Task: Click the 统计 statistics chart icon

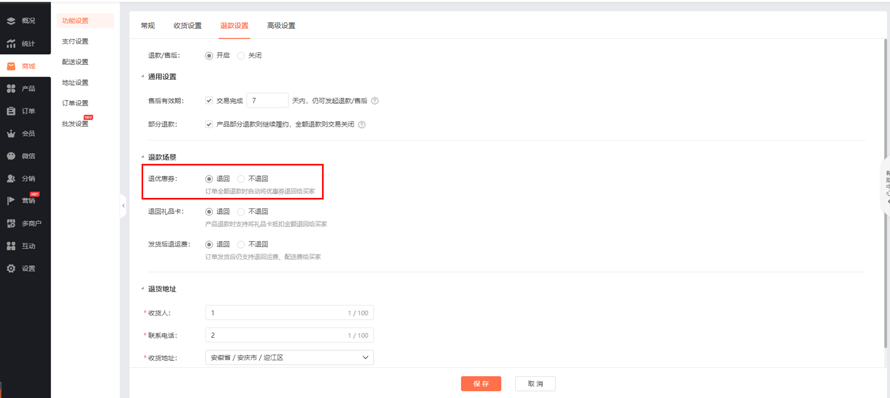Action: [11, 44]
